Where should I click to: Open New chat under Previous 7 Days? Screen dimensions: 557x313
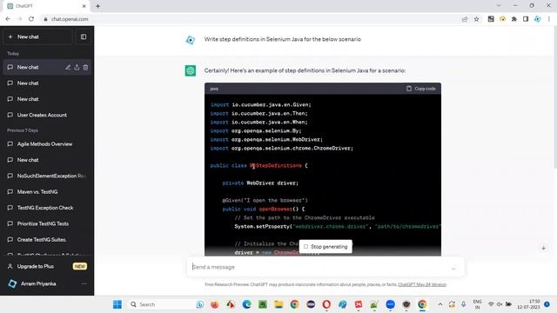point(47,160)
